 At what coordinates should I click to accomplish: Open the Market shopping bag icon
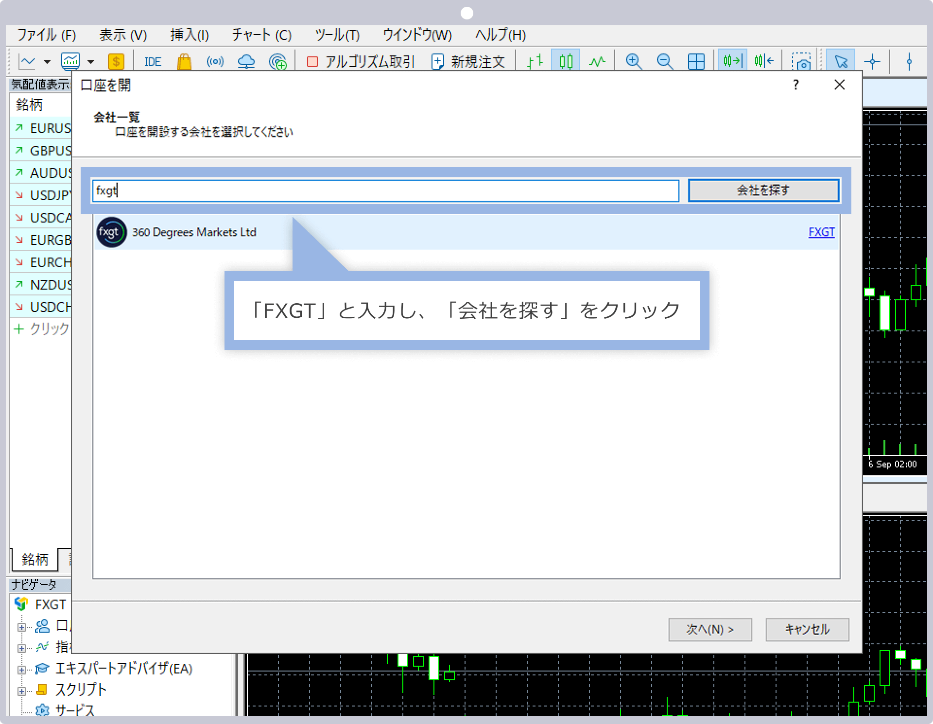184,62
